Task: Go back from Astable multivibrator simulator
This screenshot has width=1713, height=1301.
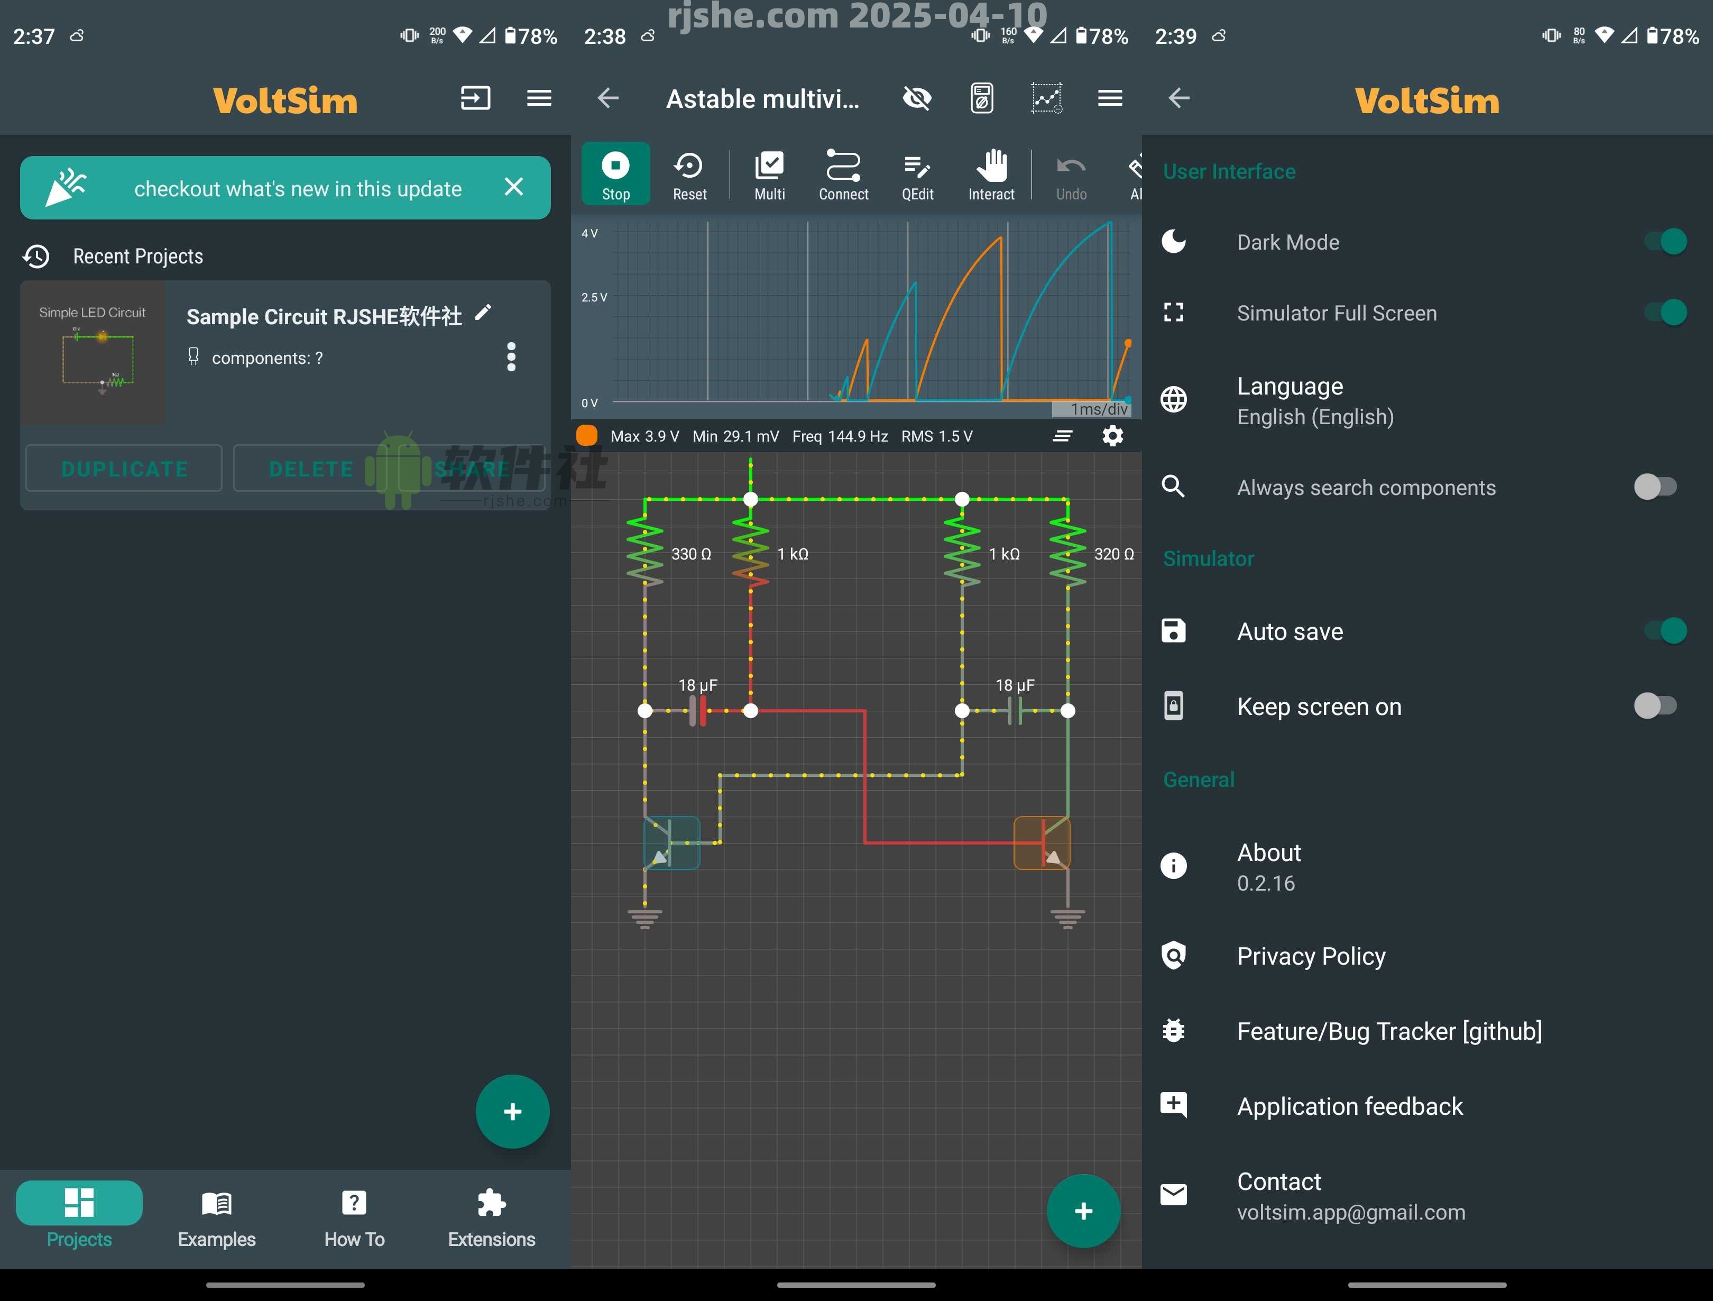Action: [608, 98]
